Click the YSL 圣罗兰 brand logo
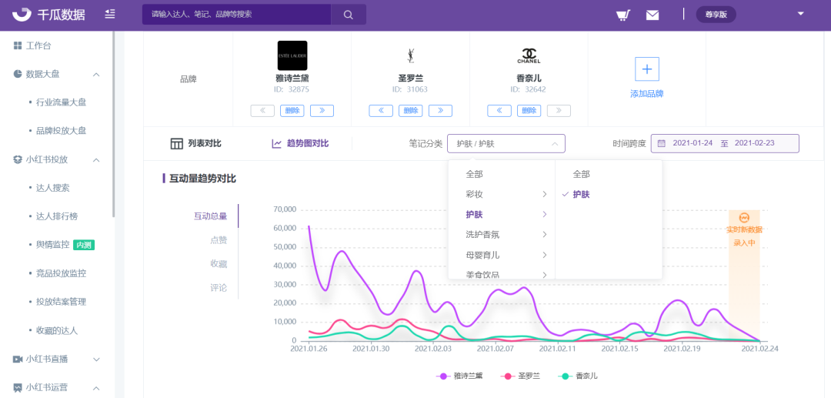Screen dimensions: 831x398 coord(410,55)
